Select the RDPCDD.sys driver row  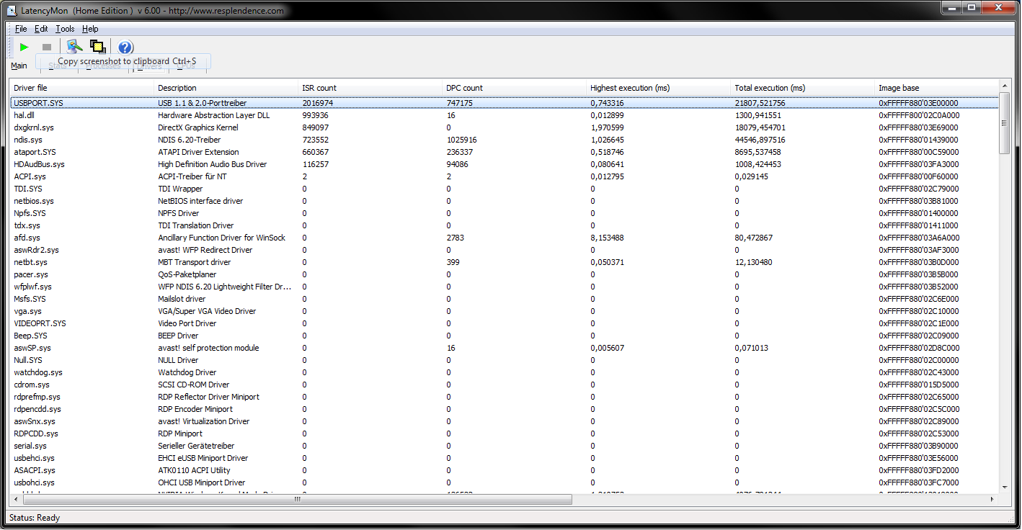505,434
